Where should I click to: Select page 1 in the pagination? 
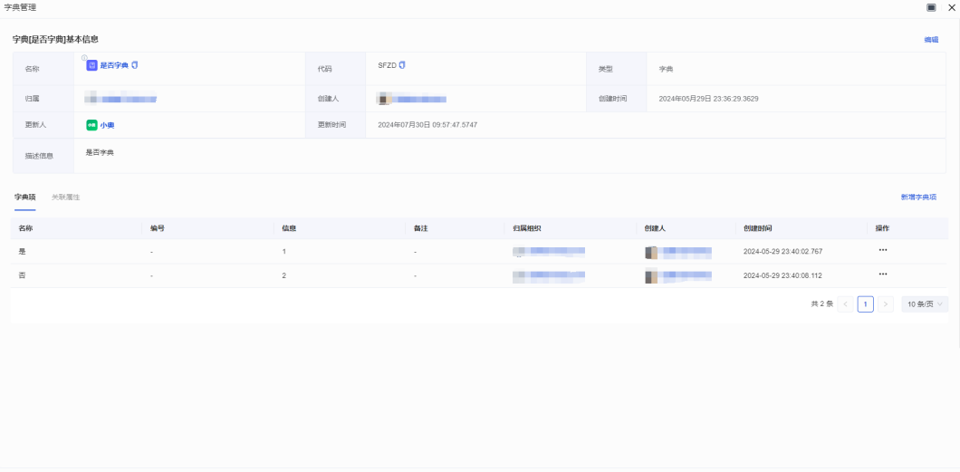865,304
